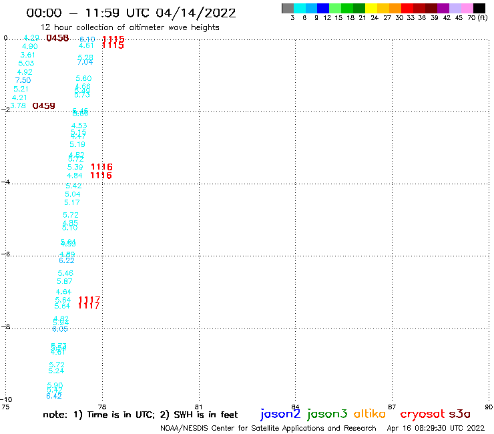The image size is (494, 434).
Task: Click the wave height '5.39' beside 1116
Action: tap(75, 167)
